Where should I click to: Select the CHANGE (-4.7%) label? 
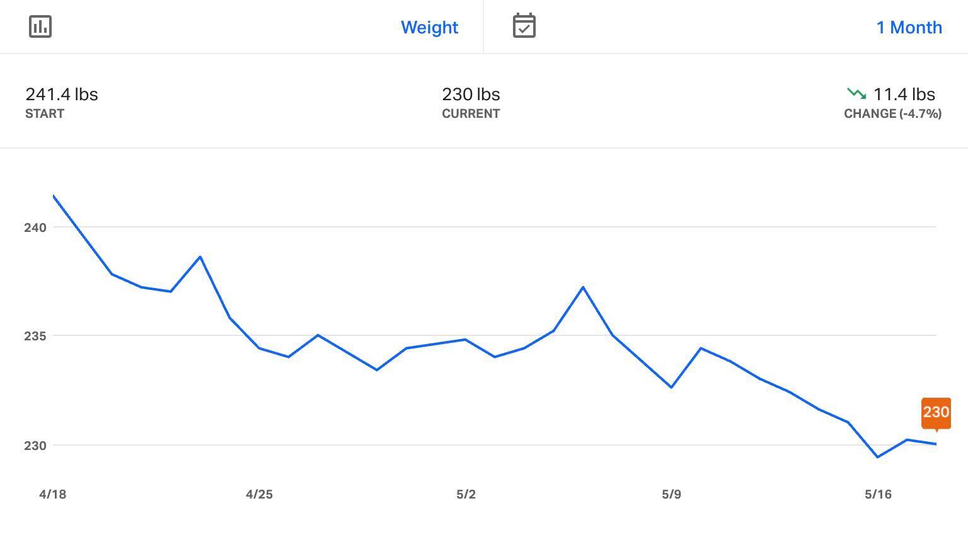[892, 114]
